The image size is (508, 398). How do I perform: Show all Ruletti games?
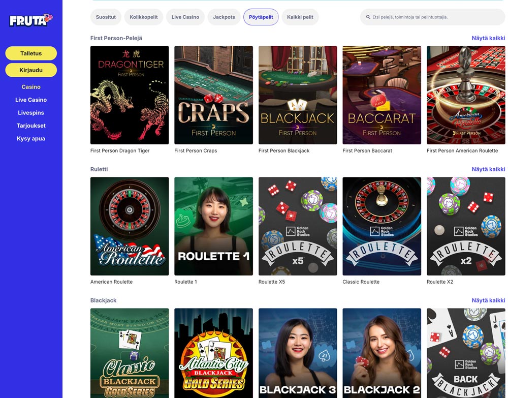(488, 169)
